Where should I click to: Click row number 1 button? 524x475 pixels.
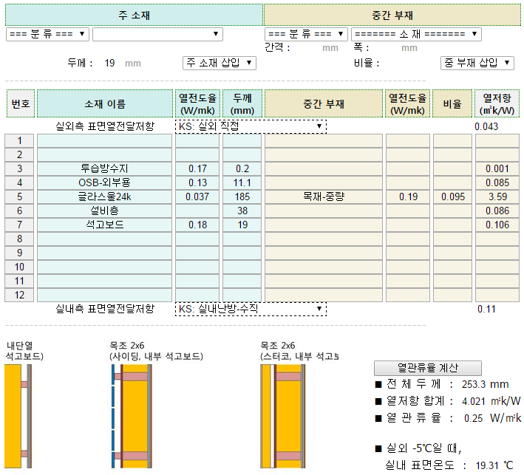pyautogui.click(x=20, y=141)
